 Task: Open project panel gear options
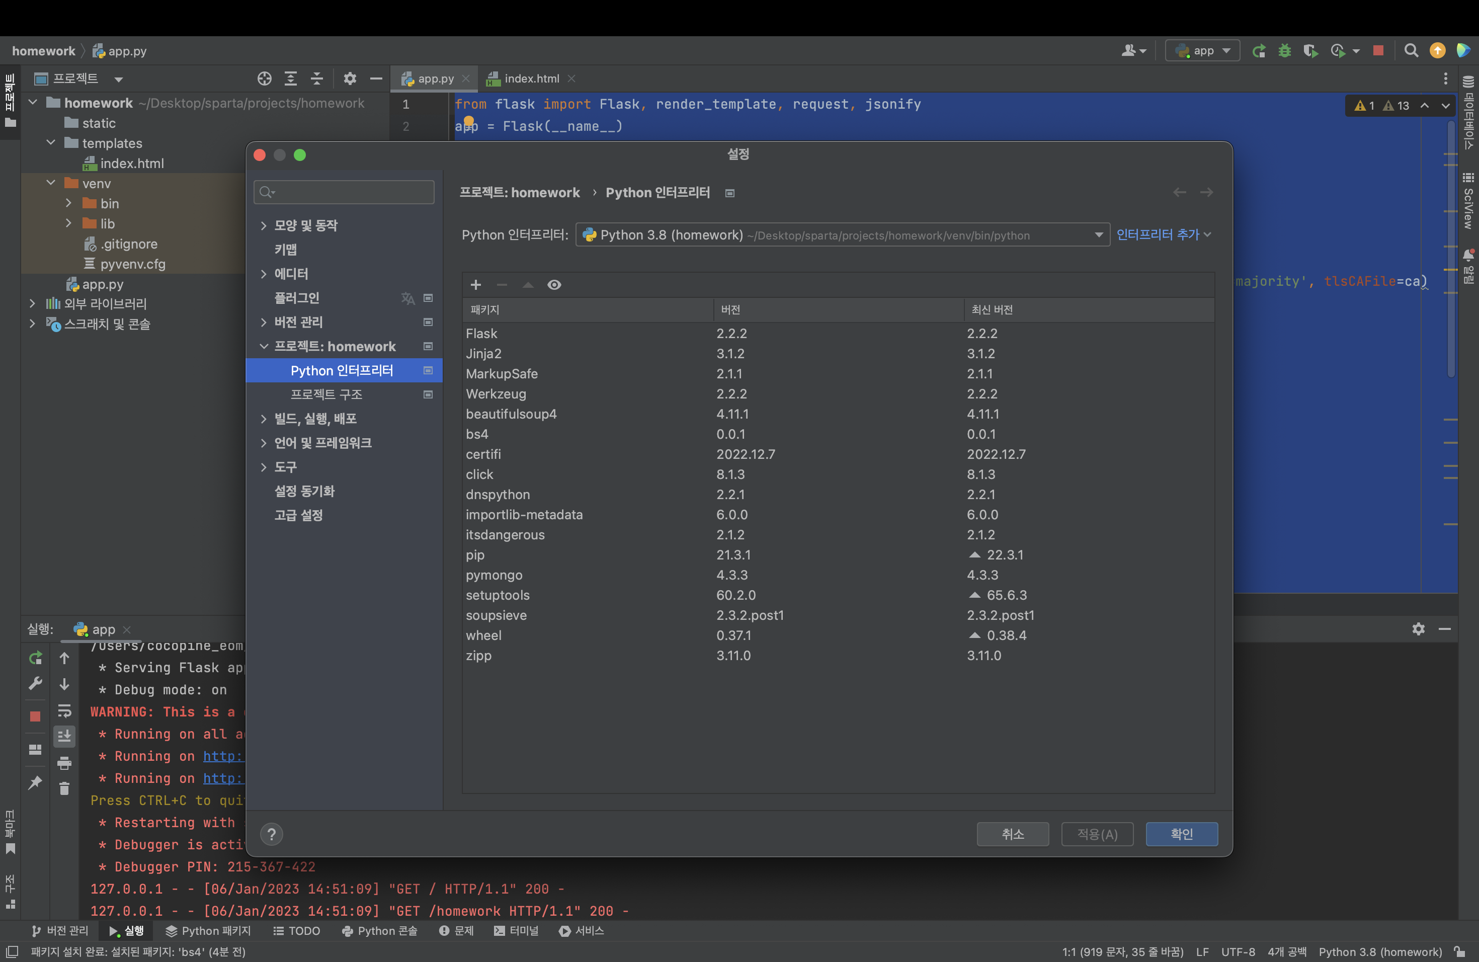[x=350, y=78]
